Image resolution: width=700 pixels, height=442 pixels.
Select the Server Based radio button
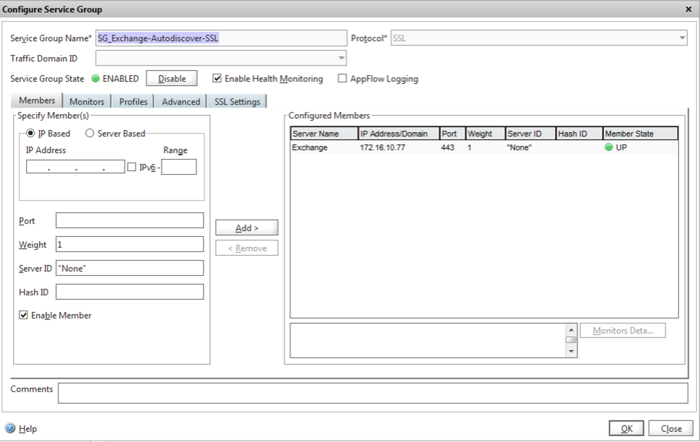pyautogui.click(x=90, y=134)
